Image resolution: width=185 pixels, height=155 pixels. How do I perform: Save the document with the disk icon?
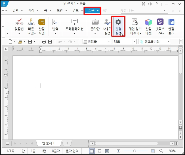tap(30, 42)
